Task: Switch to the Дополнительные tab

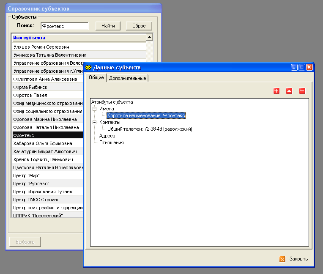Action: (x=127, y=78)
